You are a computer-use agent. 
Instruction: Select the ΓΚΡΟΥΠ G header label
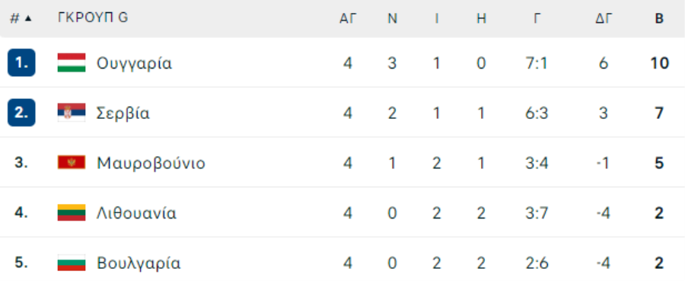click(93, 18)
